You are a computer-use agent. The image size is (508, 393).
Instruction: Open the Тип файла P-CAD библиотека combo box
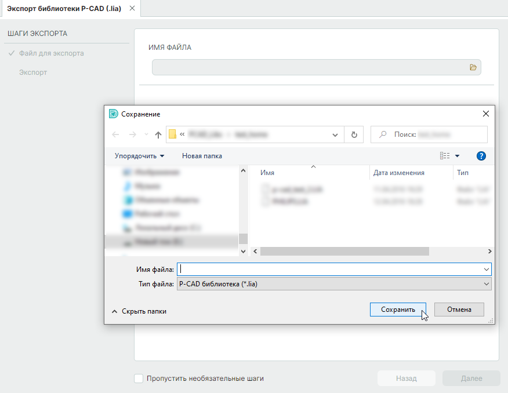(334, 284)
